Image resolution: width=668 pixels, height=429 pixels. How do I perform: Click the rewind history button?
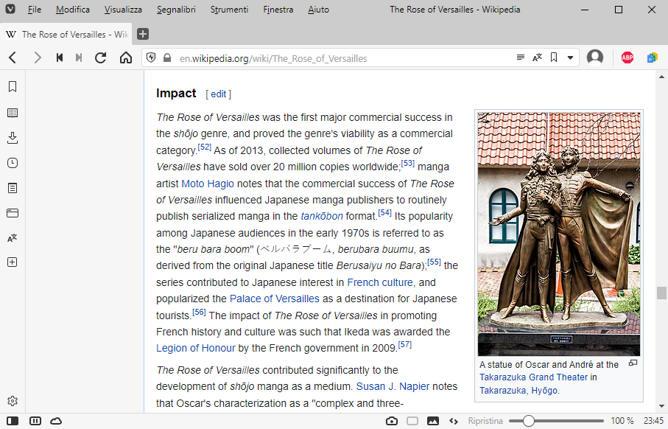[x=60, y=57]
